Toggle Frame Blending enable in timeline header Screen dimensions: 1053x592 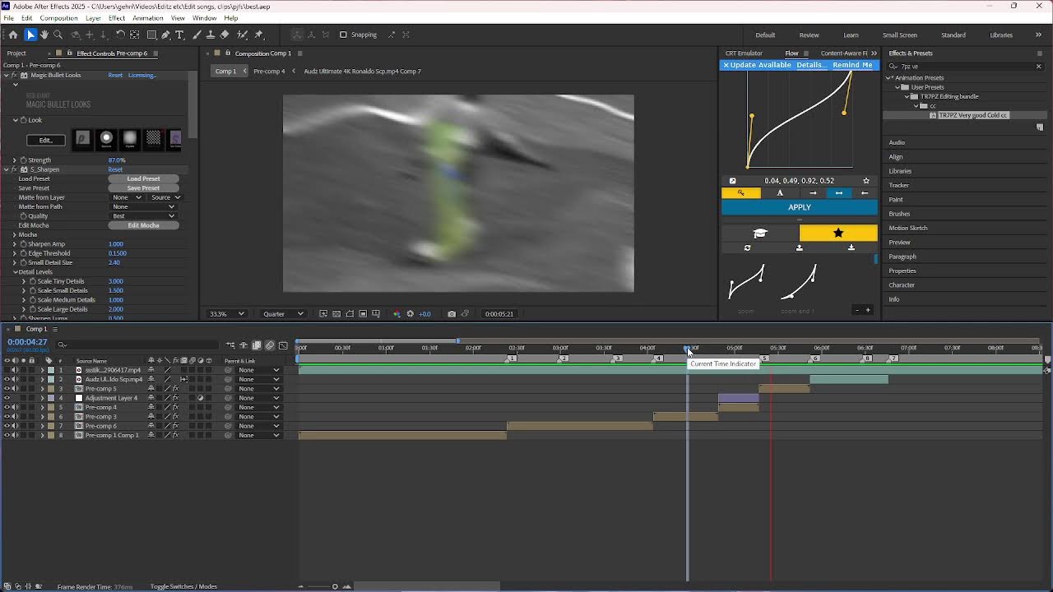coord(257,345)
